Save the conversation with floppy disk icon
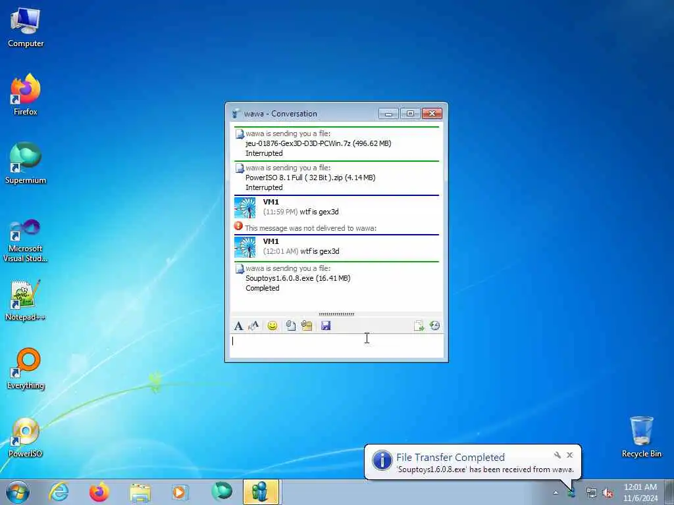Viewport: 674px width, 505px height. pos(326,326)
